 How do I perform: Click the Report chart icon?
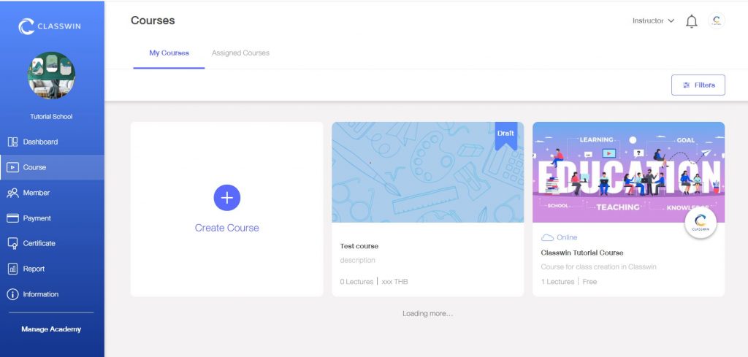(x=12, y=269)
